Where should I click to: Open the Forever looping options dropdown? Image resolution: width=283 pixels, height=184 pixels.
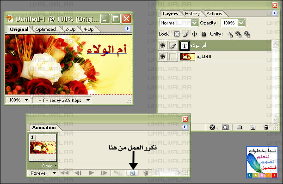click(x=43, y=173)
